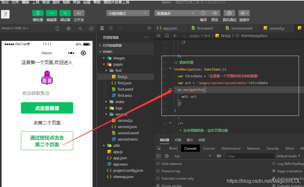Open 云开发 cloud development icon
This screenshot has width=304, height=187.
(79, 13)
